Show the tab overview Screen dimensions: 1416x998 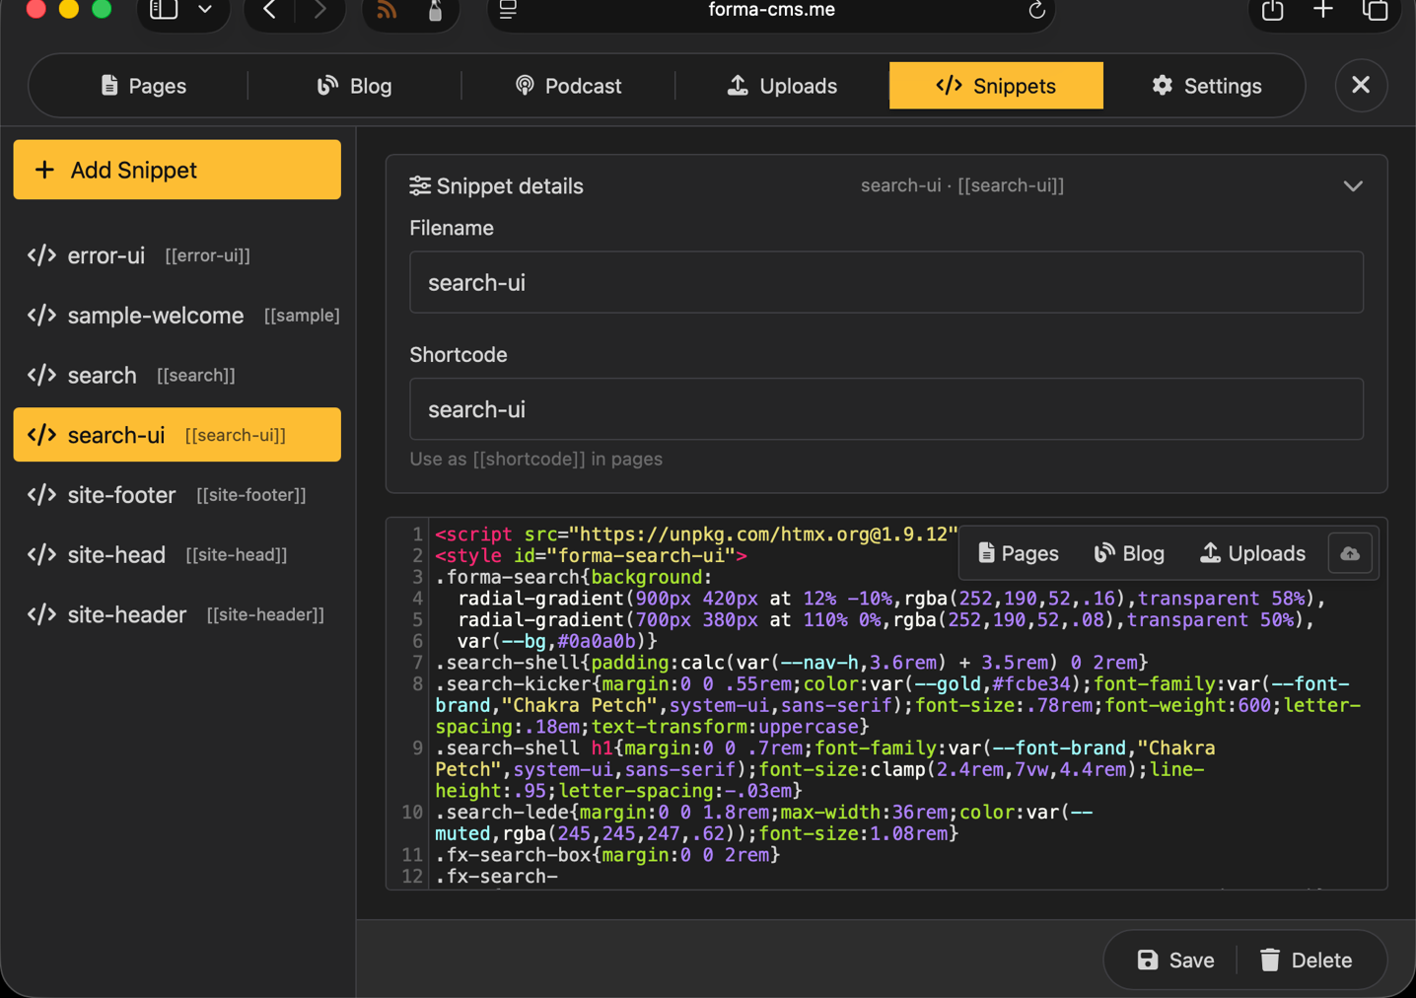click(1375, 10)
